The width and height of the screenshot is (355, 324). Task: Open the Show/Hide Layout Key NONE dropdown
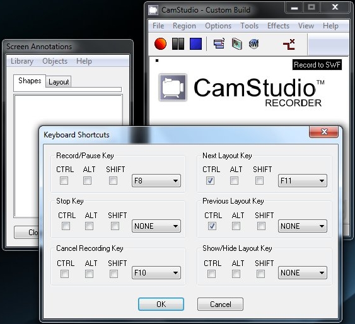click(303, 273)
